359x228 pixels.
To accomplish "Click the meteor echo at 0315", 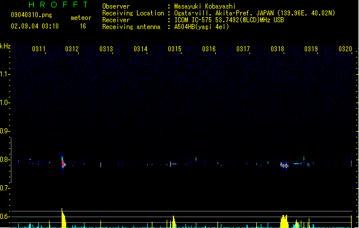I will pos(173,164).
